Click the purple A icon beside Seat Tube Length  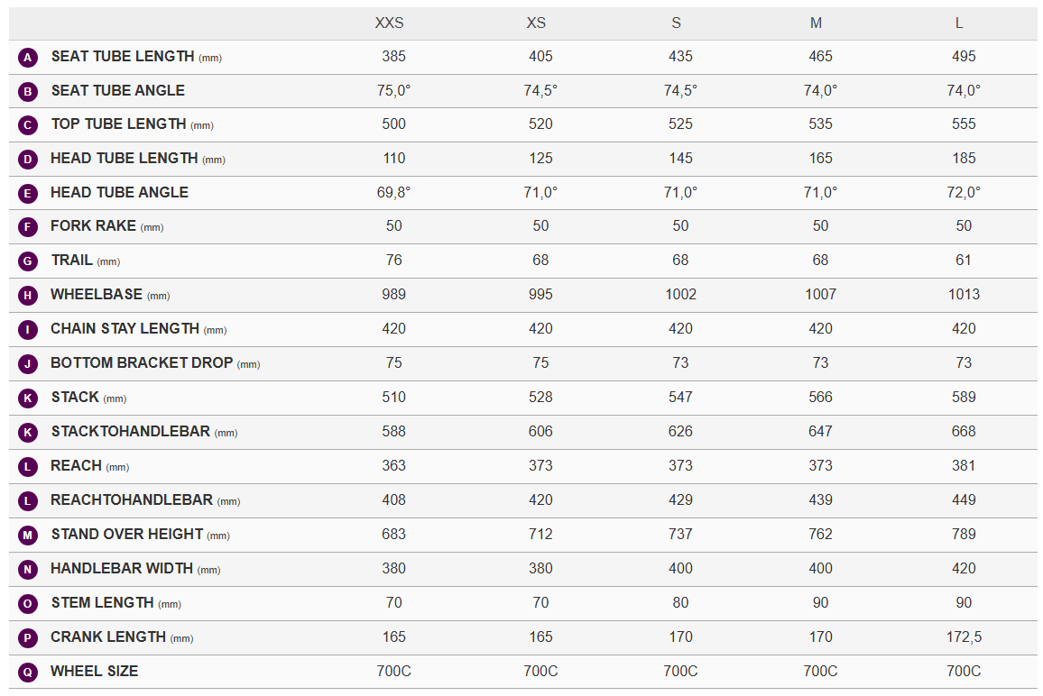pyautogui.click(x=28, y=58)
